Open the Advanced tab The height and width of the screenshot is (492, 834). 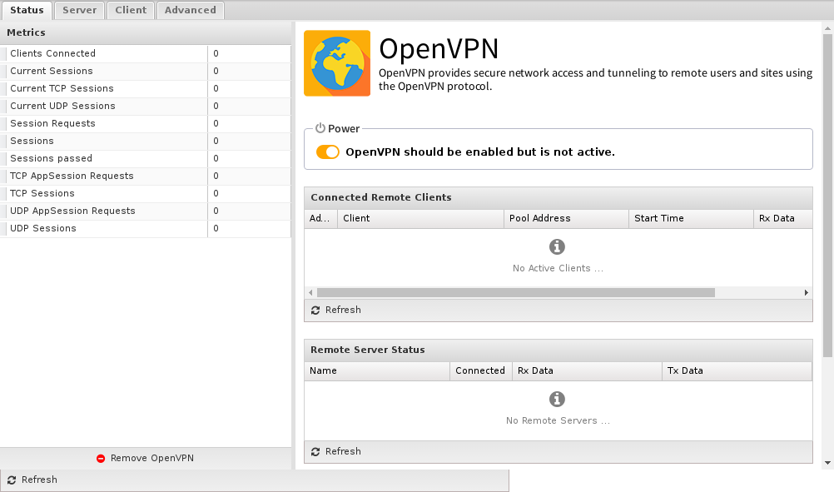[191, 10]
